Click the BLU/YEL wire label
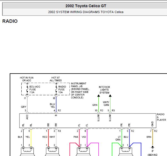167x156 pixels. [53, 105]
